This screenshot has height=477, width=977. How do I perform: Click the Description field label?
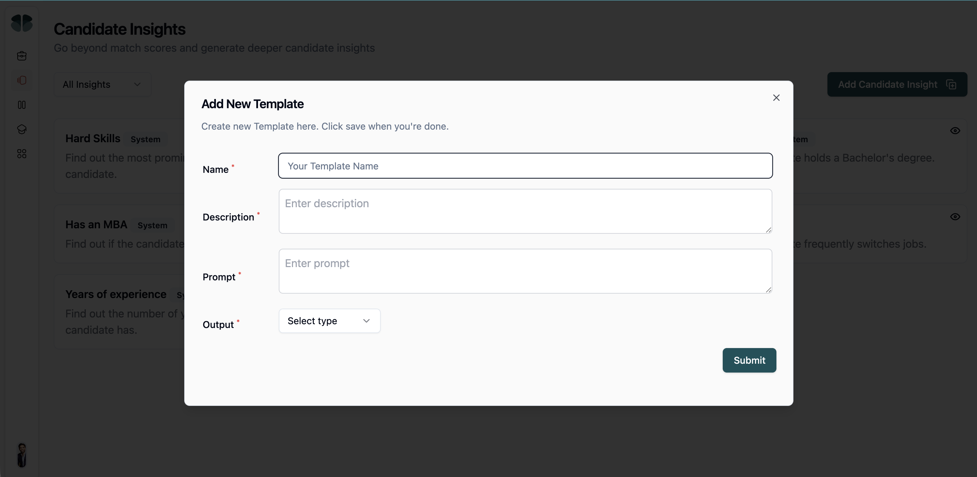(228, 217)
